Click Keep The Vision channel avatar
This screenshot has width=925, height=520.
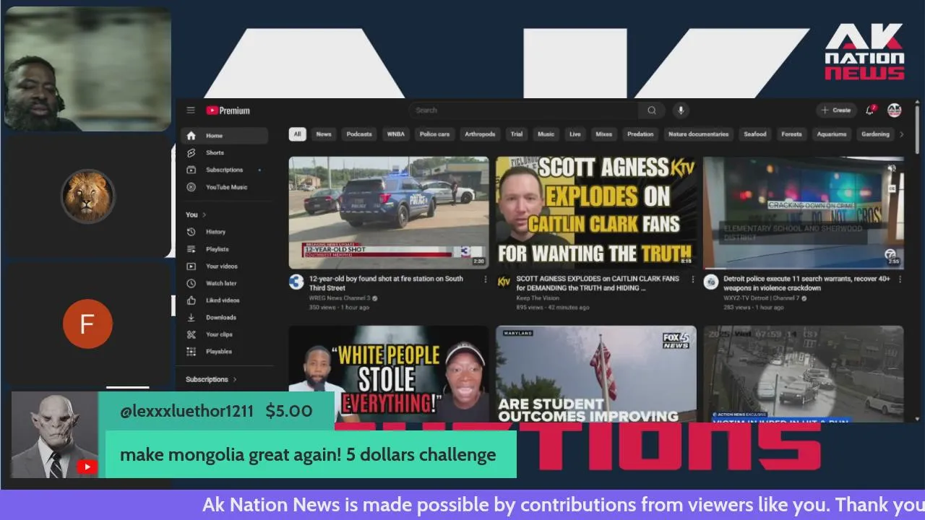(504, 282)
